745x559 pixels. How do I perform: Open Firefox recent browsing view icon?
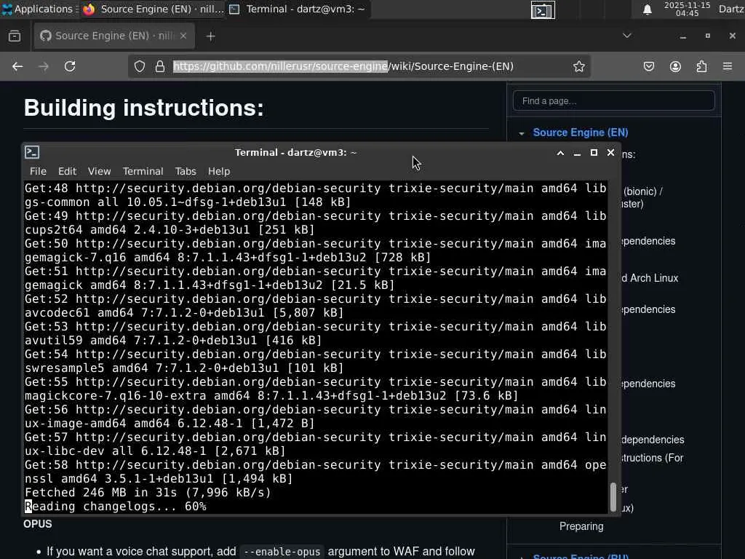(x=15, y=36)
